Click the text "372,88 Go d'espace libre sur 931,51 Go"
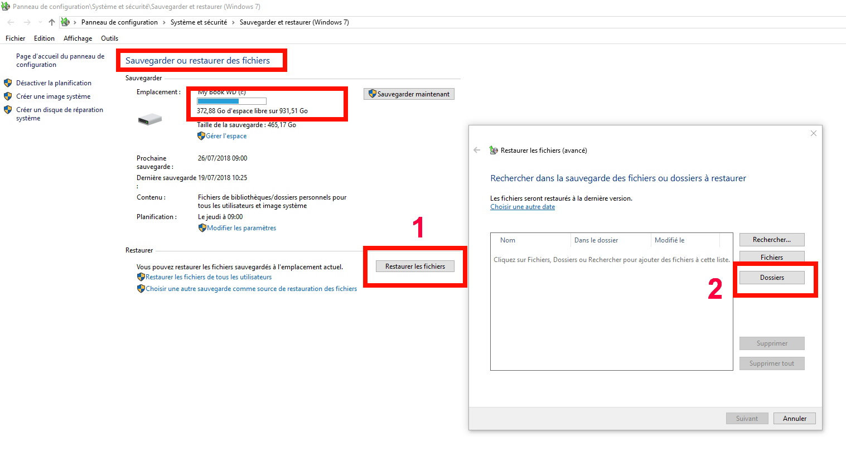846x456 pixels. tap(252, 111)
